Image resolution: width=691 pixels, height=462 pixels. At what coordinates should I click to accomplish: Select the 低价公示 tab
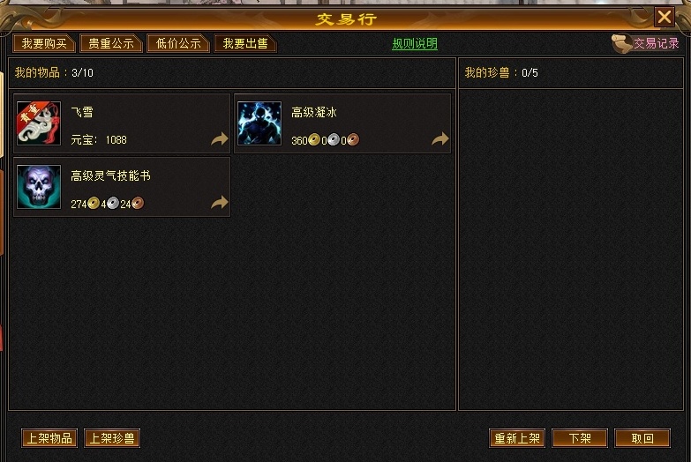click(x=178, y=43)
